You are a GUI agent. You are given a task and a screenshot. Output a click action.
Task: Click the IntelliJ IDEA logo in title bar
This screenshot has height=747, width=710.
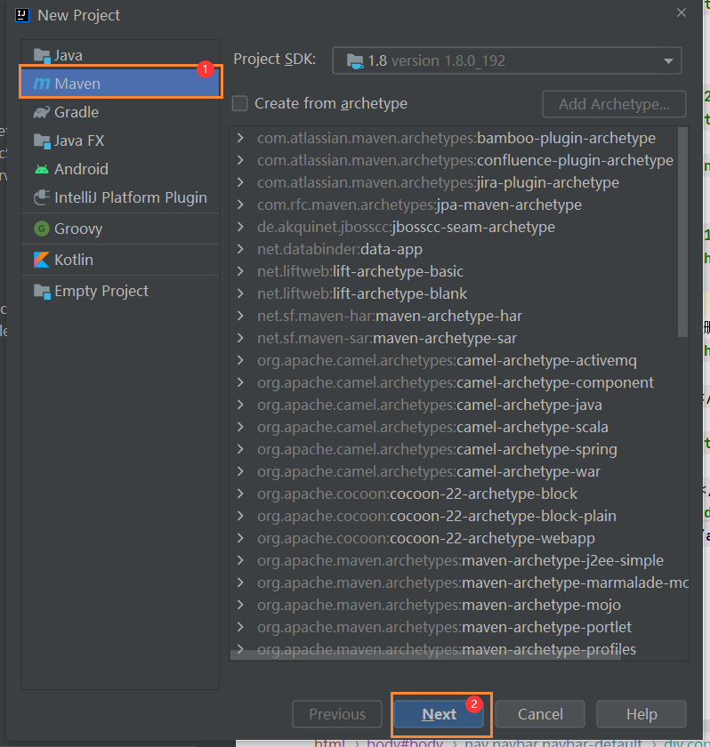point(22,15)
